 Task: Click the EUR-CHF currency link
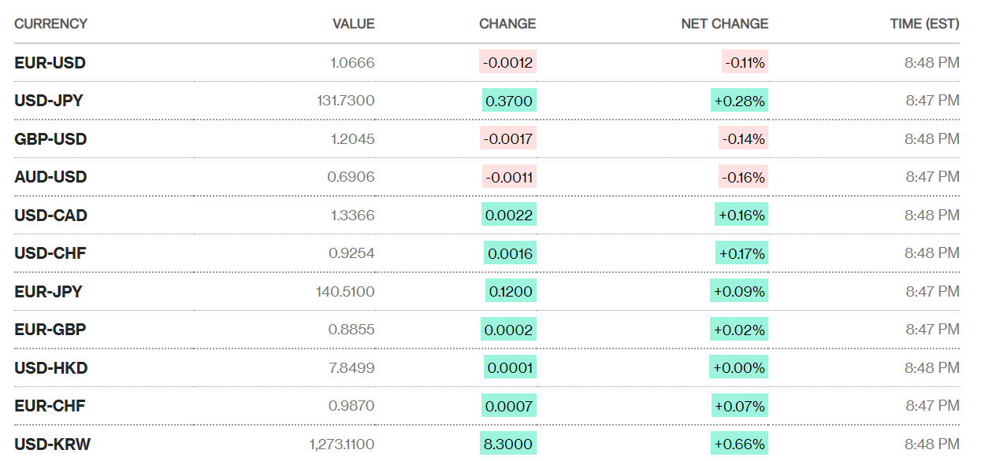(x=50, y=406)
